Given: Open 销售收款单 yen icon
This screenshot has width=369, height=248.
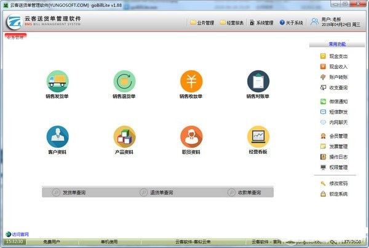Looking at the screenshot, I should click(x=191, y=81).
